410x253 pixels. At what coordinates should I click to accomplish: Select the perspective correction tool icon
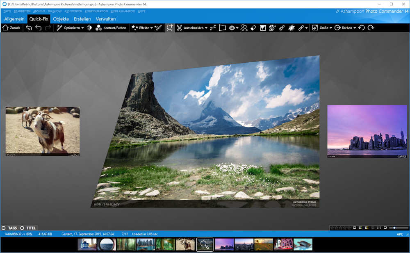223,28
